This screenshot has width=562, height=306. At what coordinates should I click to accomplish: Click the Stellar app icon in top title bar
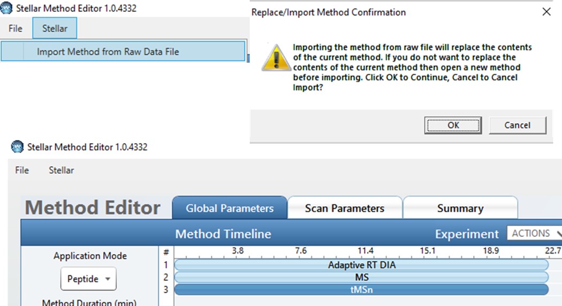tap(6, 8)
